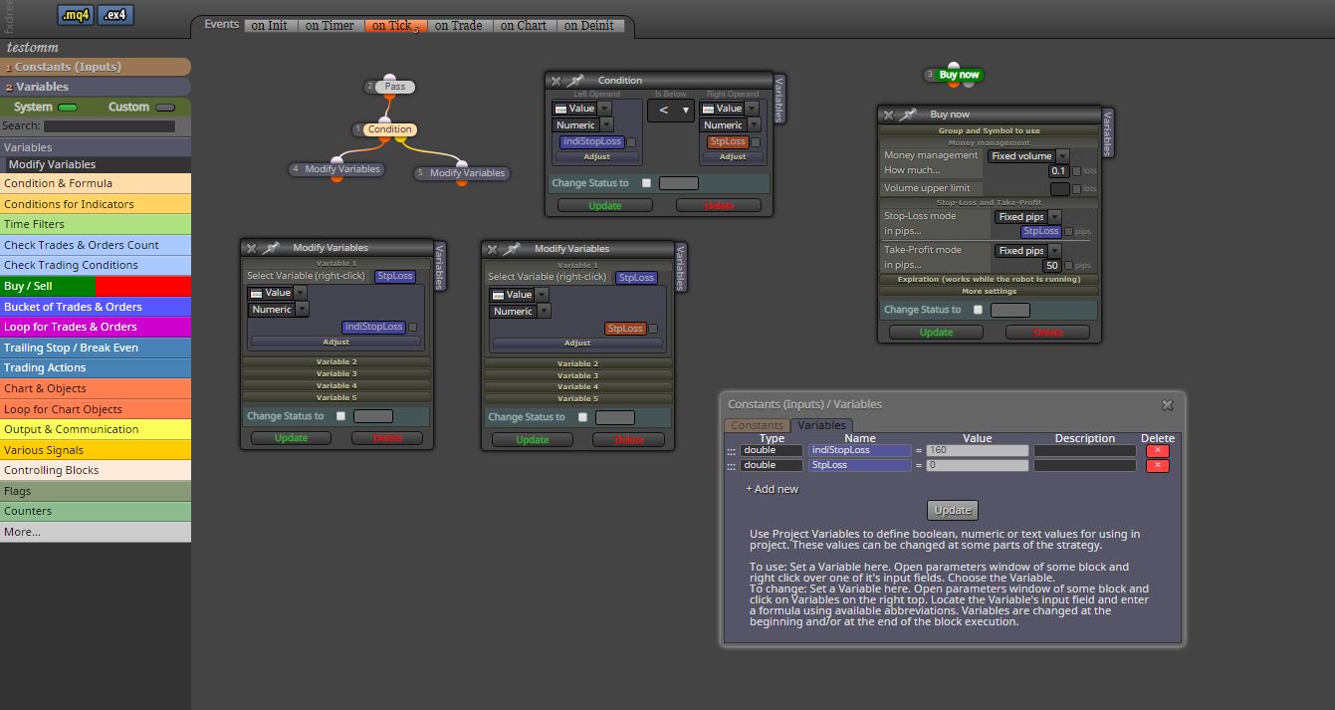Click the .ex4 export button
The image size is (1335, 710).
pos(115,15)
